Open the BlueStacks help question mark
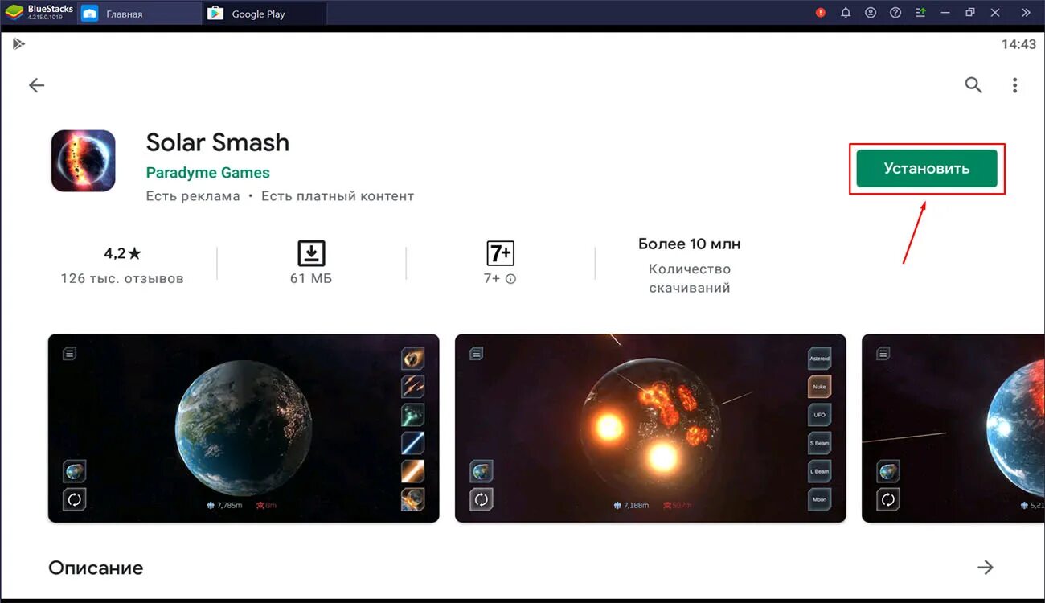Image resolution: width=1045 pixels, height=603 pixels. [895, 13]
